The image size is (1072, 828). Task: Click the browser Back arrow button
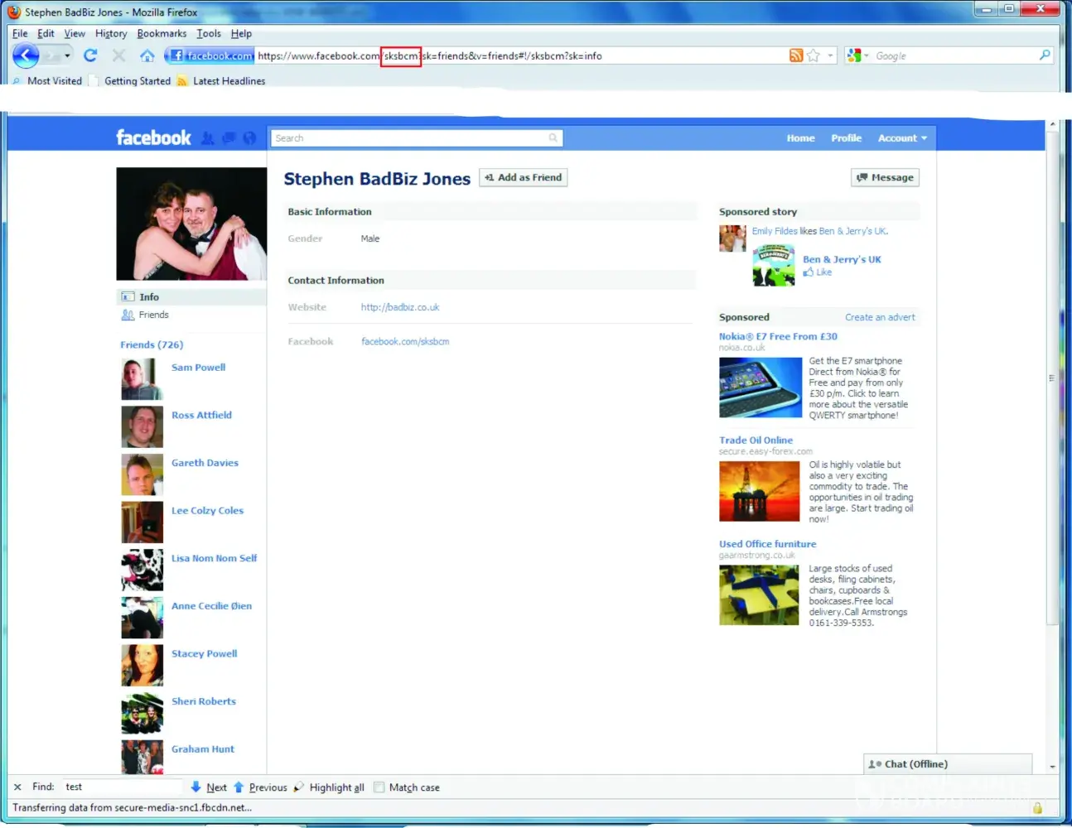click(x=26, y=55)
